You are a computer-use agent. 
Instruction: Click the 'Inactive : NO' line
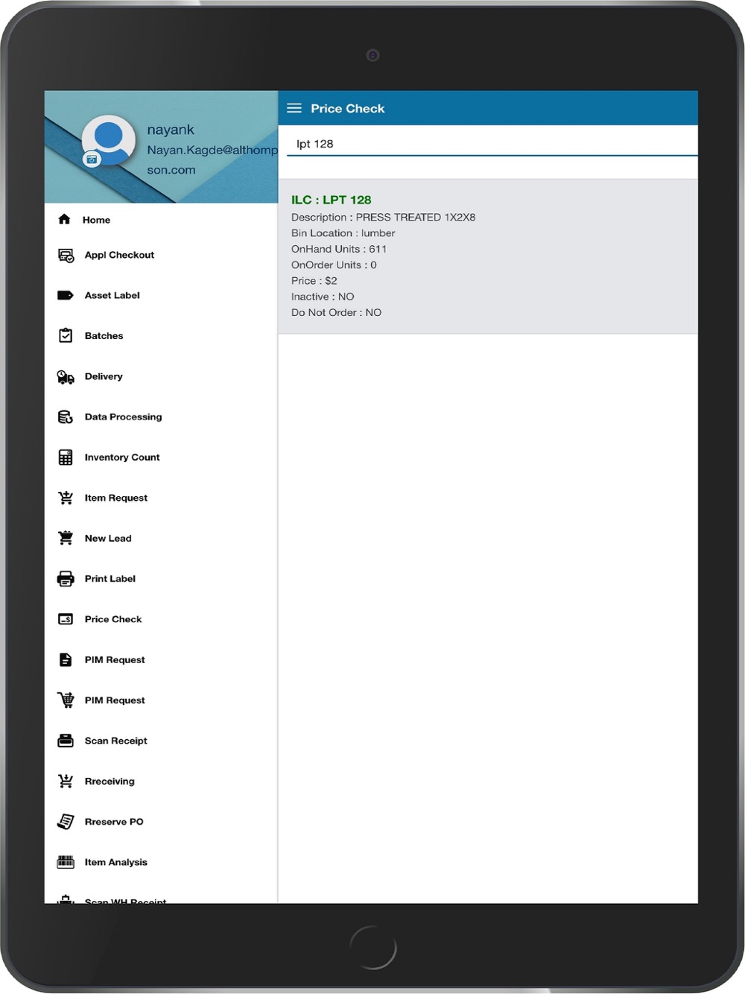[x=323, y=297]
